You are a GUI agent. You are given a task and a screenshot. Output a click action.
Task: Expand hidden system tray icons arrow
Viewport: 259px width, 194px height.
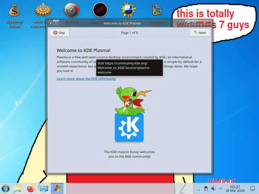(221, 188)
